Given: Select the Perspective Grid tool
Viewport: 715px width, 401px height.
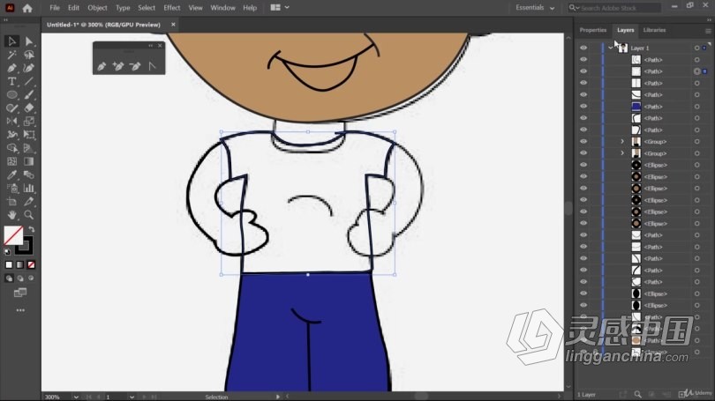Looking at the screenshot, I should (29, 148).
